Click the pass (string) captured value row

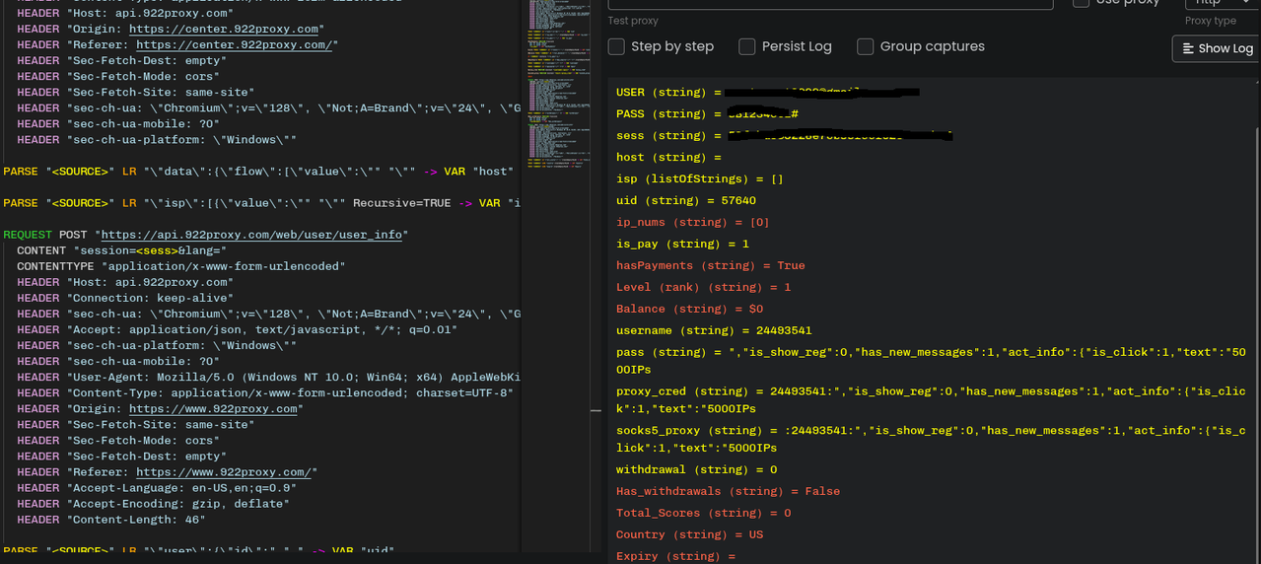pyautogui.click(x=932, y=360)
